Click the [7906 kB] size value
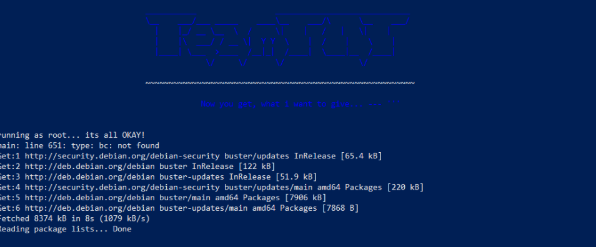The height and width of the screenshot is (247, 596). point(305,198)
